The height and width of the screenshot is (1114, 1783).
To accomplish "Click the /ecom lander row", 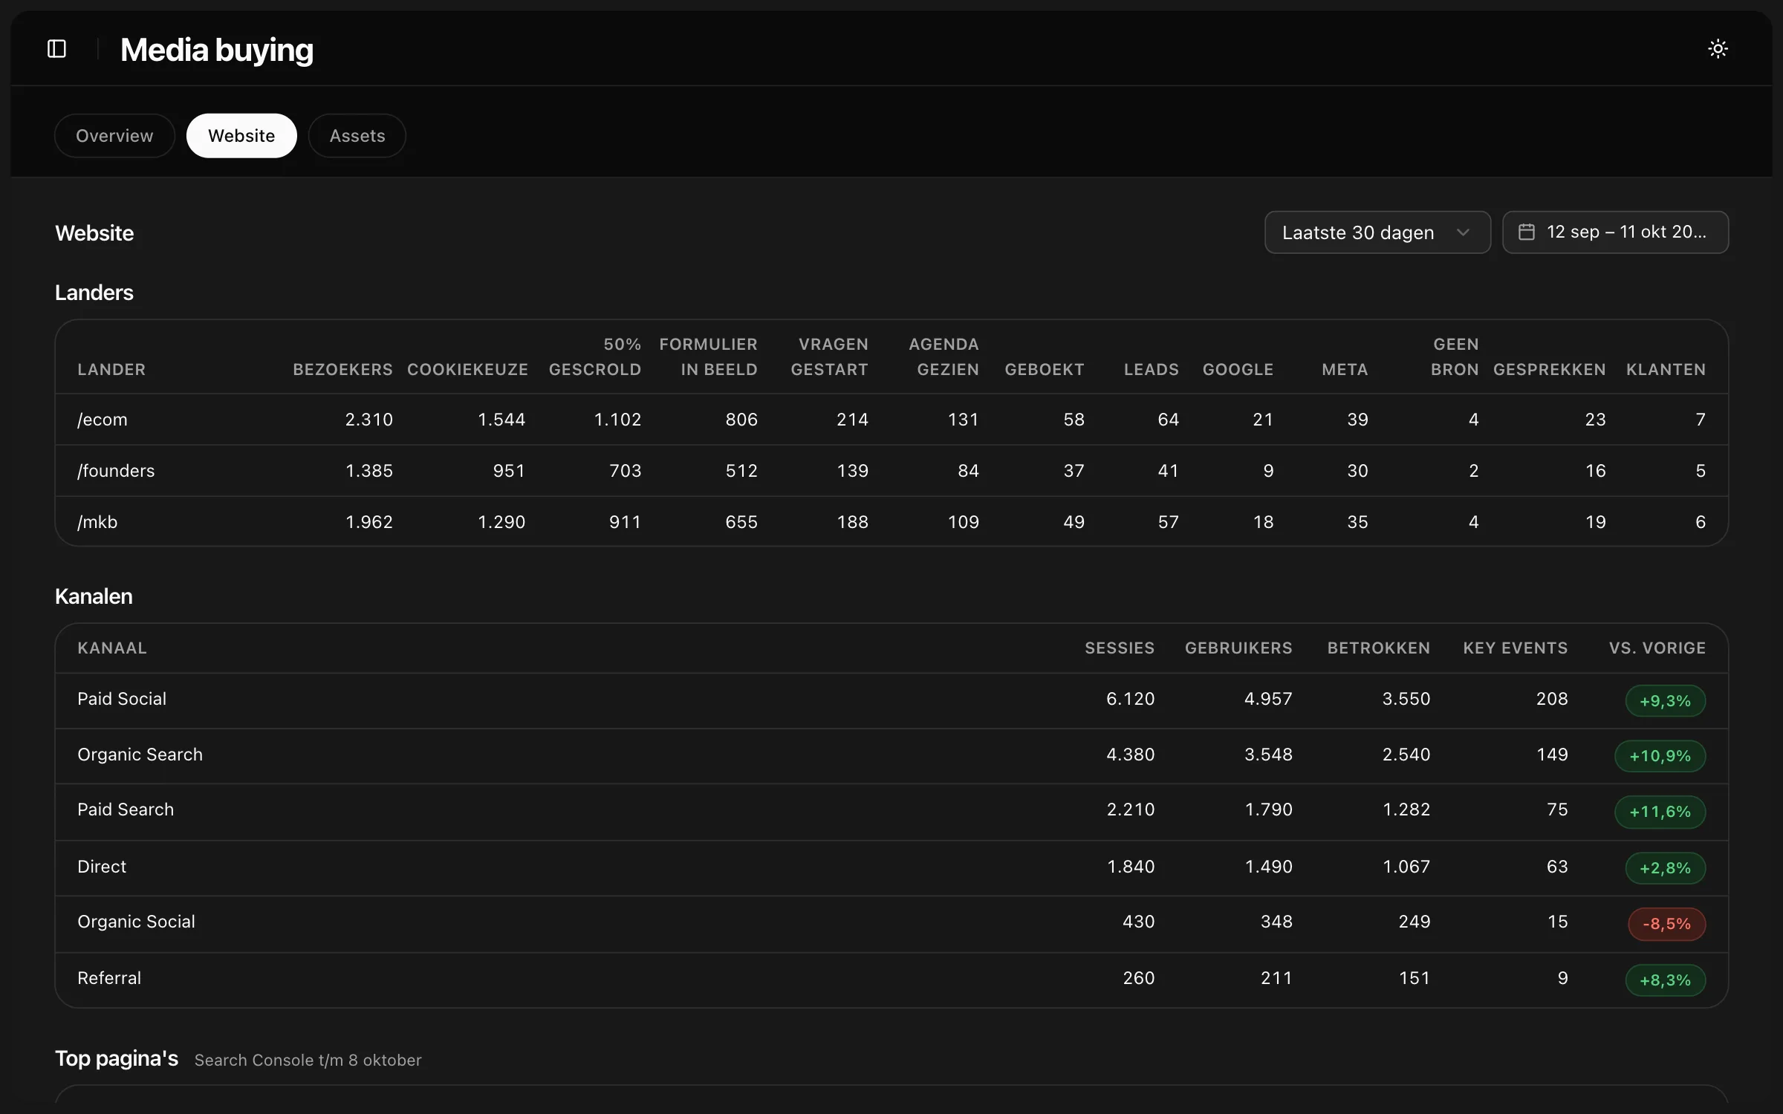I will tap(891, 420).
